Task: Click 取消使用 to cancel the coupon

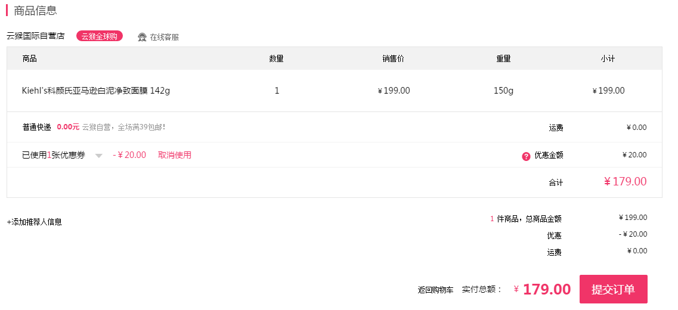Action: [175, 155]
